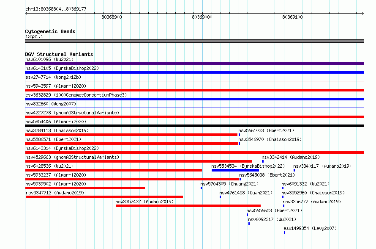Click the nsv5656653 (Ebert2021) label
The image size is (376, 249).
pos(274,210)
